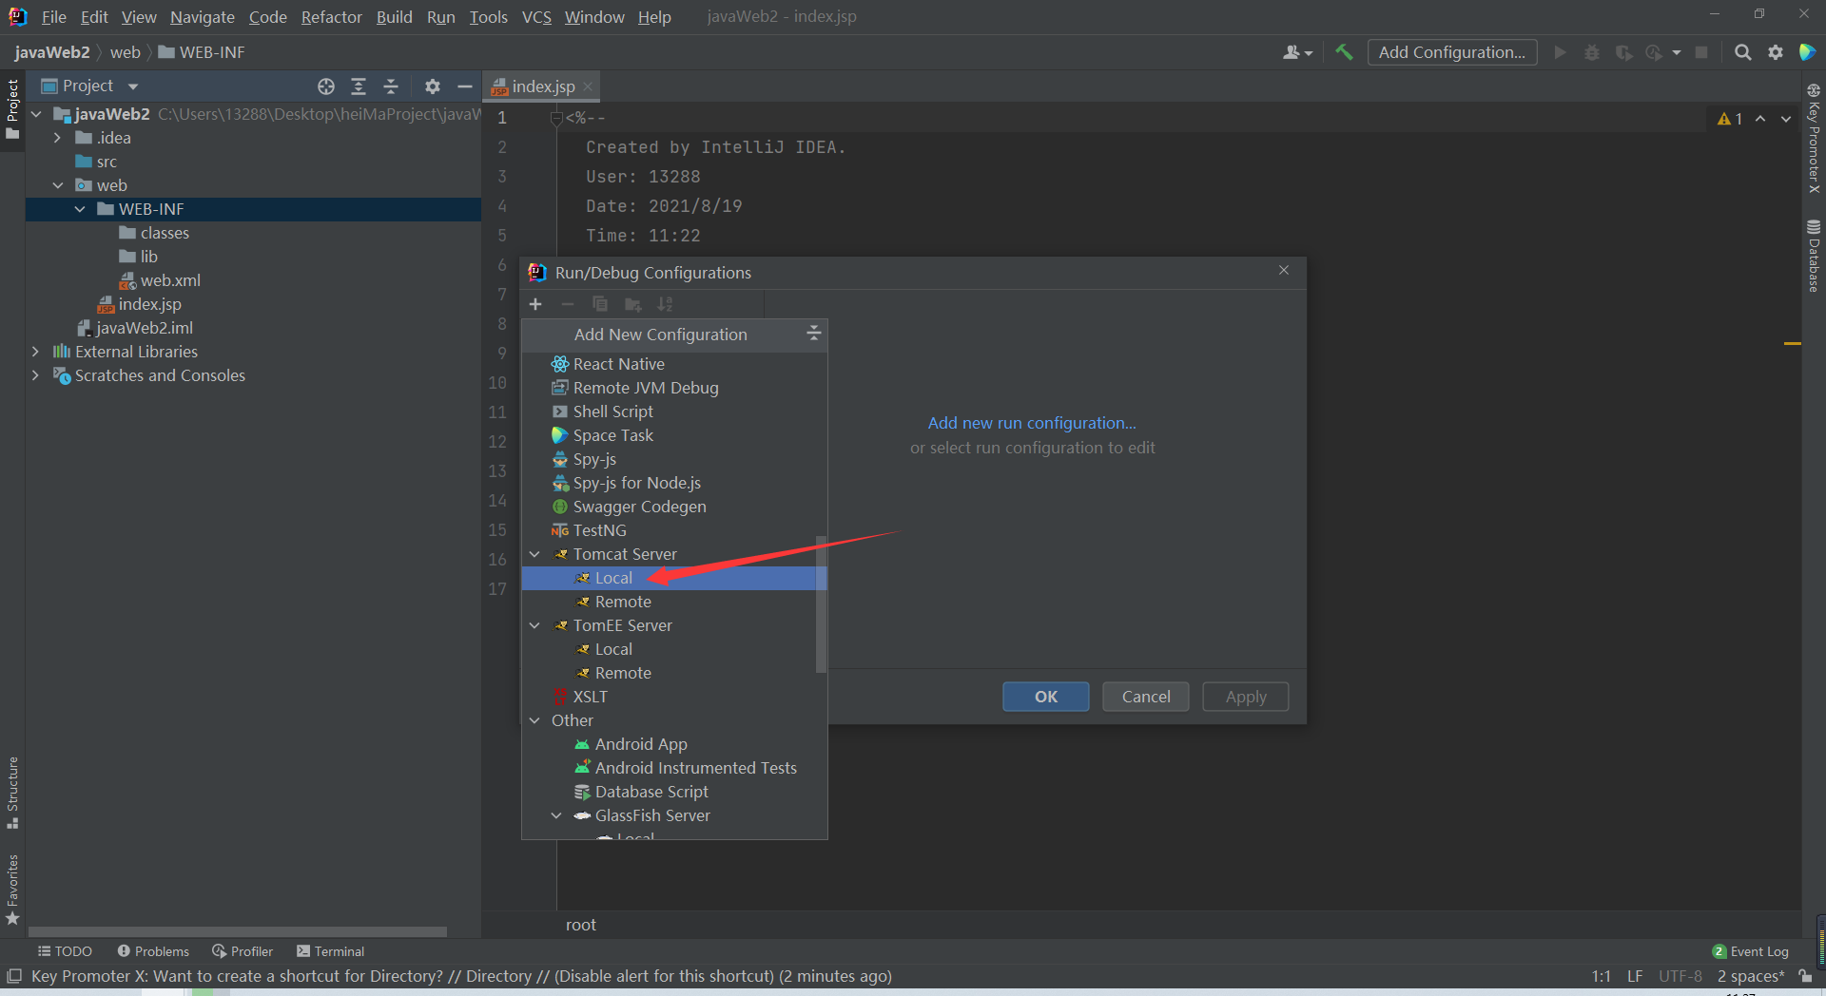
Task: Collapse the GlassFish Server node
Action: (556, 815)
